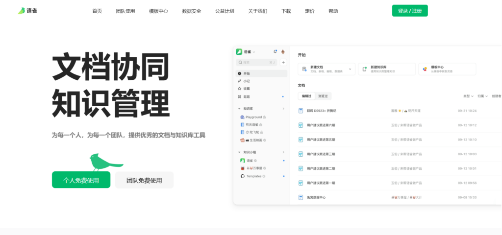This screenshot has height=235, width=502.
Task: Click the timestamp 09-12 09:56
Action: click(x=467, y=183)
